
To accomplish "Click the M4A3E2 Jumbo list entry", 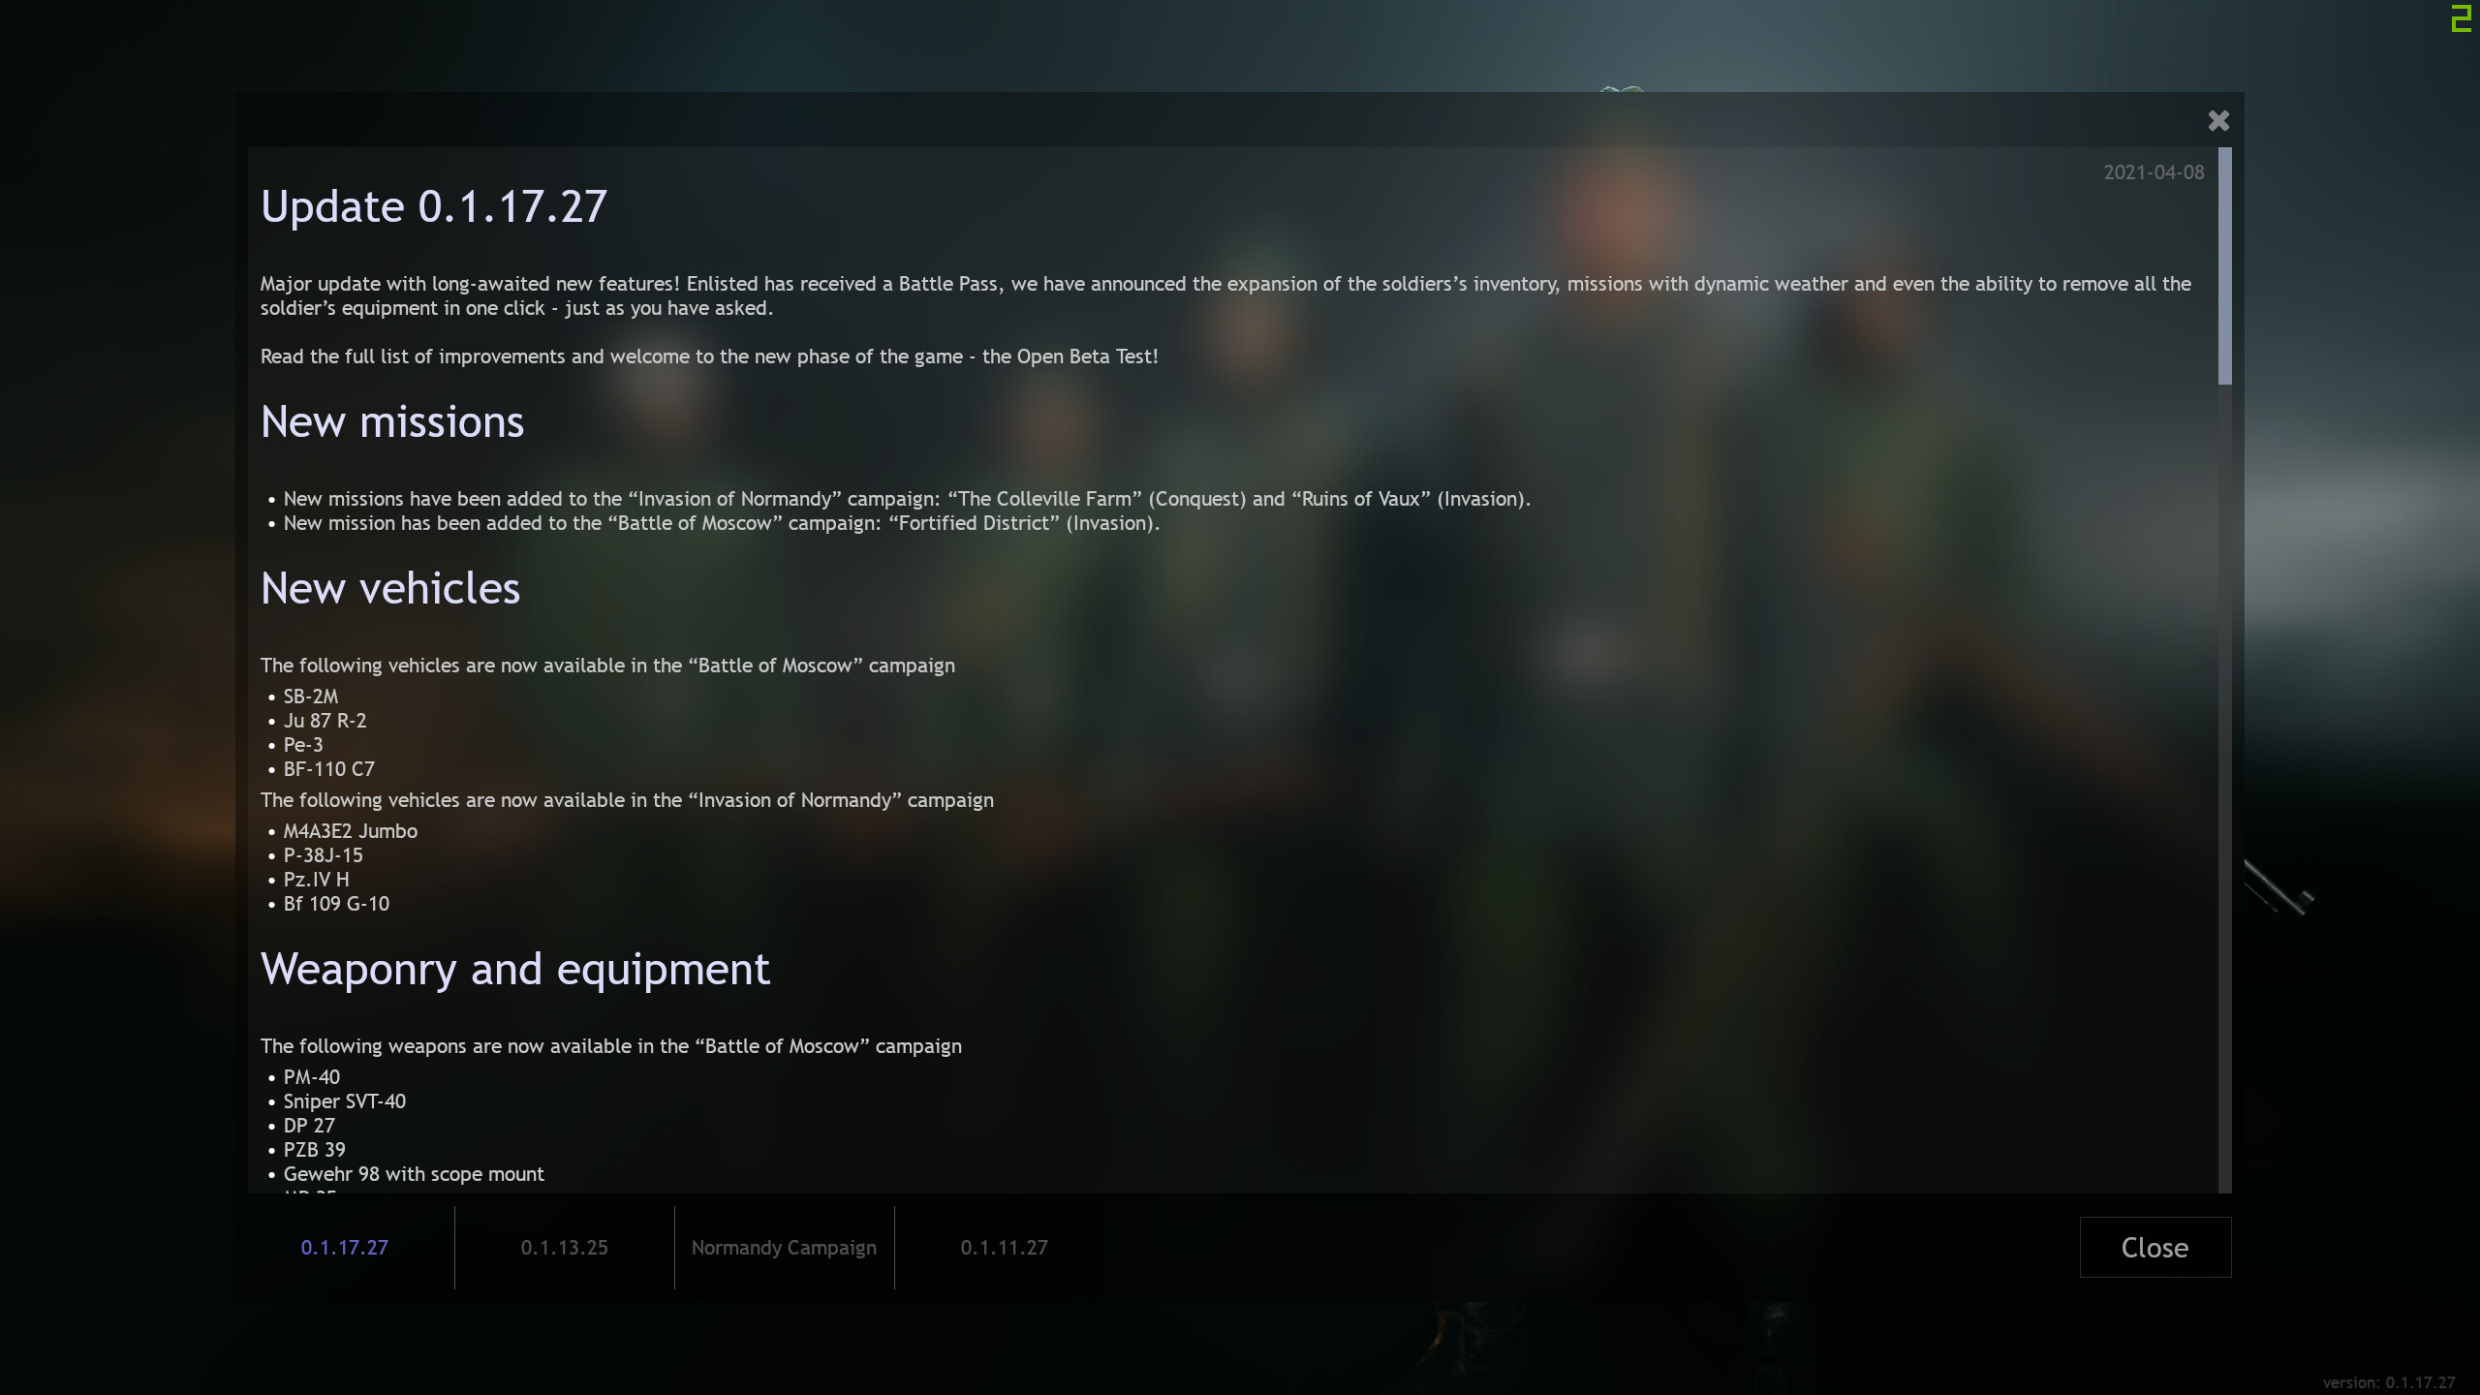I will click(350, 831).
